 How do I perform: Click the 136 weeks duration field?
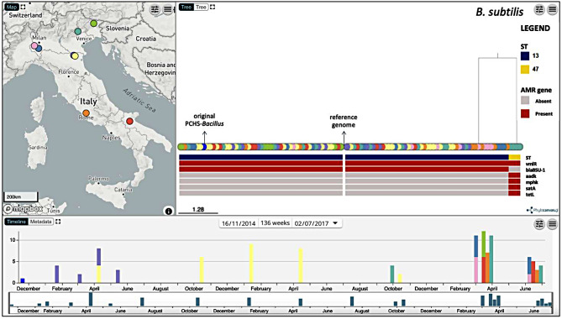(x=275, y=223)
